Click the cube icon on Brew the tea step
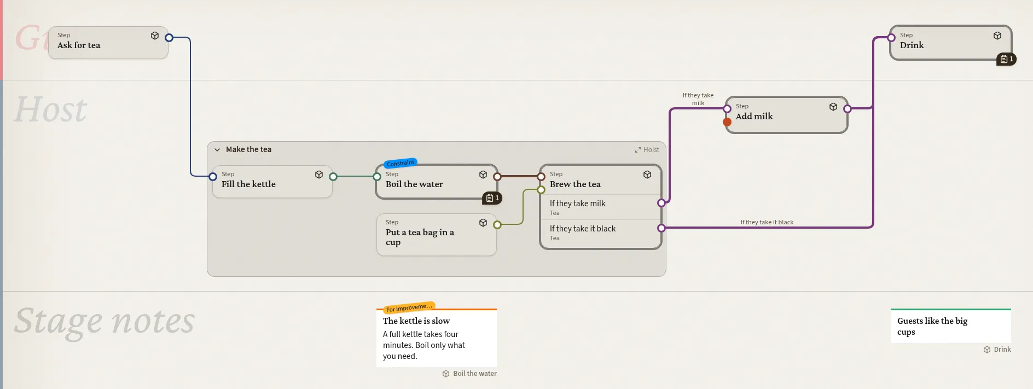This screenshot has width=1033, height=389. click(647, 175)
